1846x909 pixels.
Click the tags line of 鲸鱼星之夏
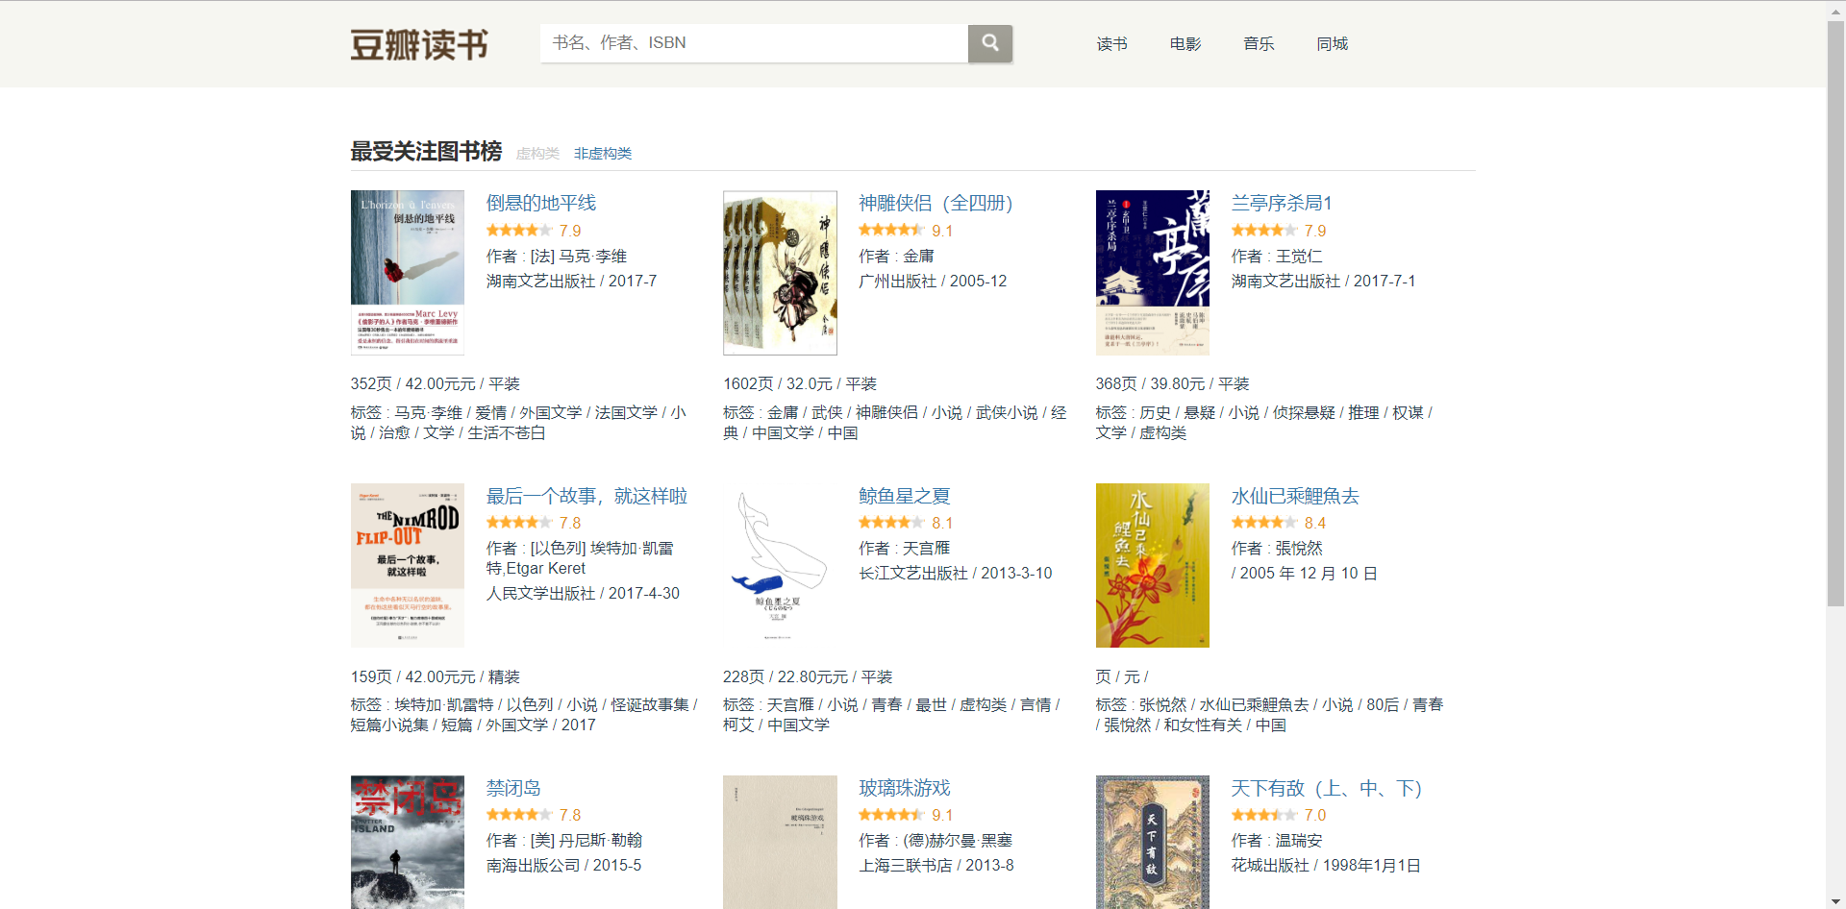[891, 715]
